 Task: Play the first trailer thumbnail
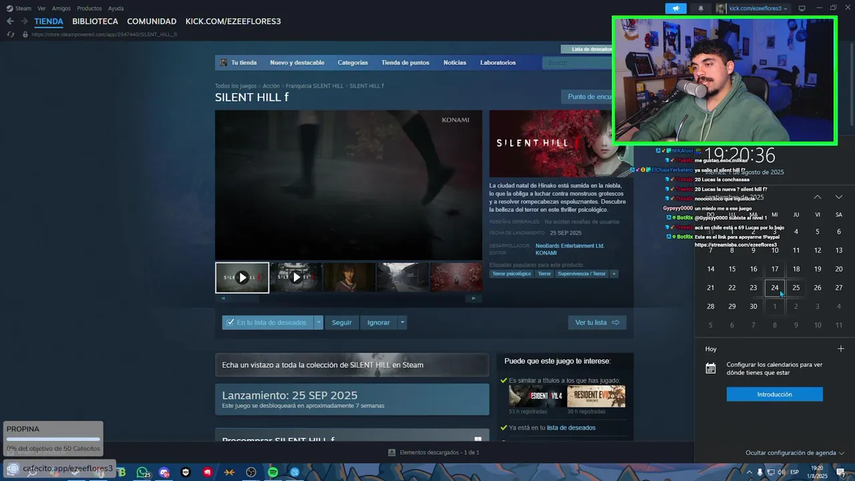[242, 277]
